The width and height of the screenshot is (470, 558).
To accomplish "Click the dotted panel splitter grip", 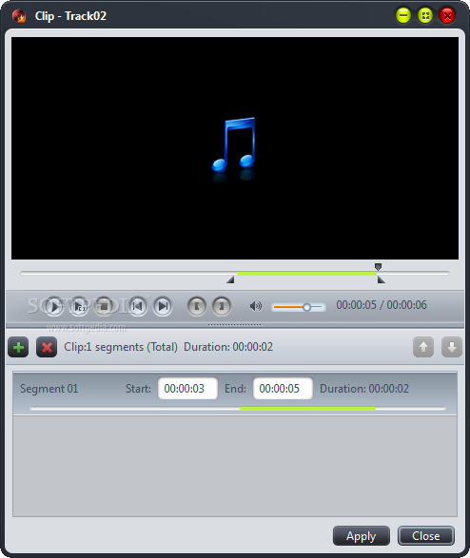I will (235, 324).
